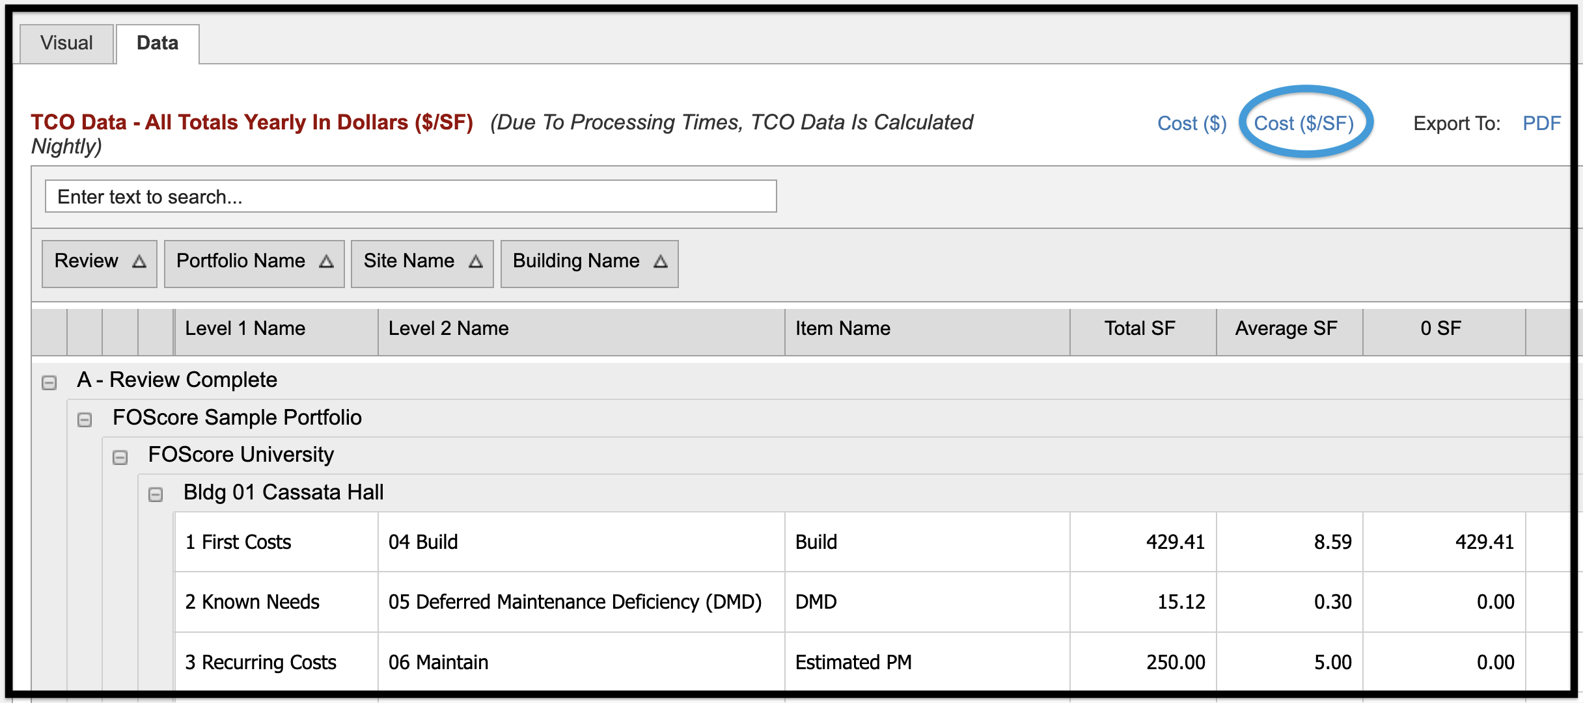Click the 250.00 Total SF cell
This screenshot has height=703, width=1583.
1144,662
